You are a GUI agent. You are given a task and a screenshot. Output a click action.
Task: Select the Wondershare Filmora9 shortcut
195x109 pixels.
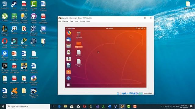[x=14, y=43]
